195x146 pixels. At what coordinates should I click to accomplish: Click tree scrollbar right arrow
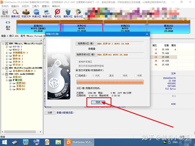click(41, 132)
